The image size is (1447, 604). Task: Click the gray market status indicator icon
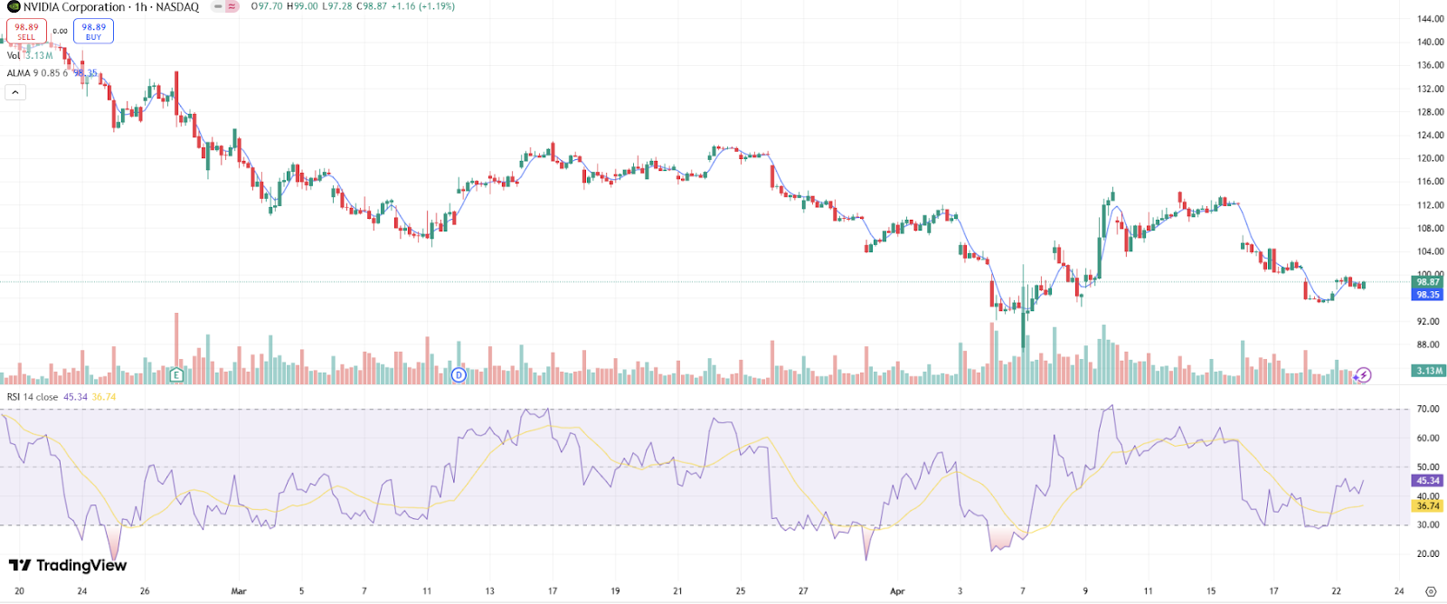pos(218,6)
